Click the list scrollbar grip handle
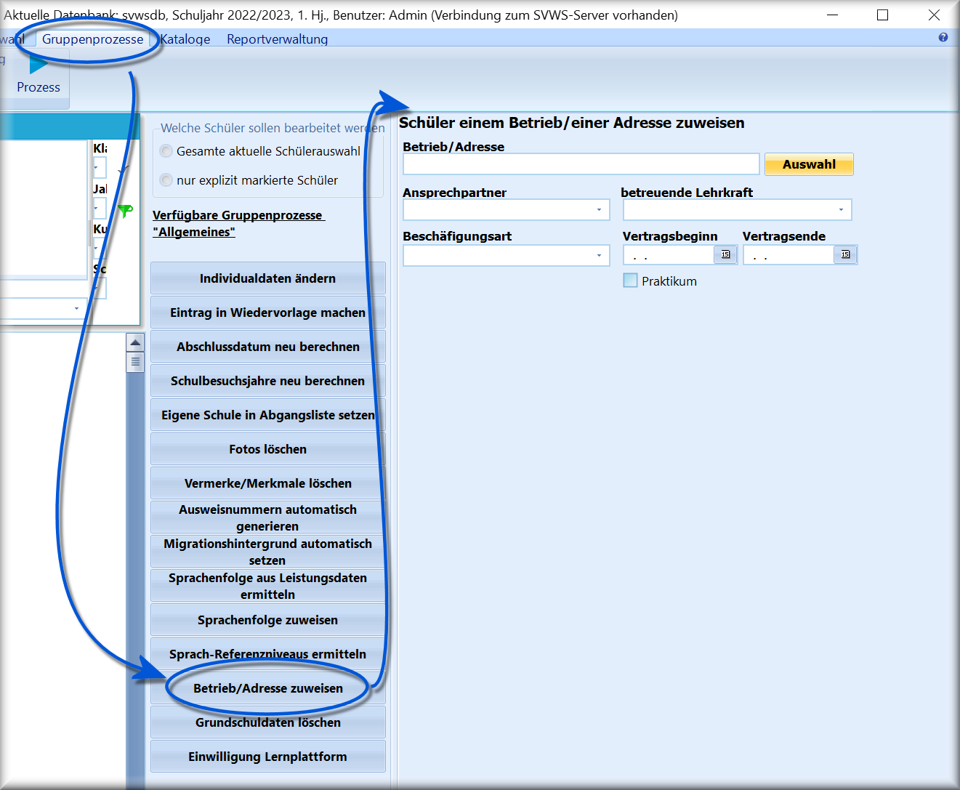 tap(135, 362)
